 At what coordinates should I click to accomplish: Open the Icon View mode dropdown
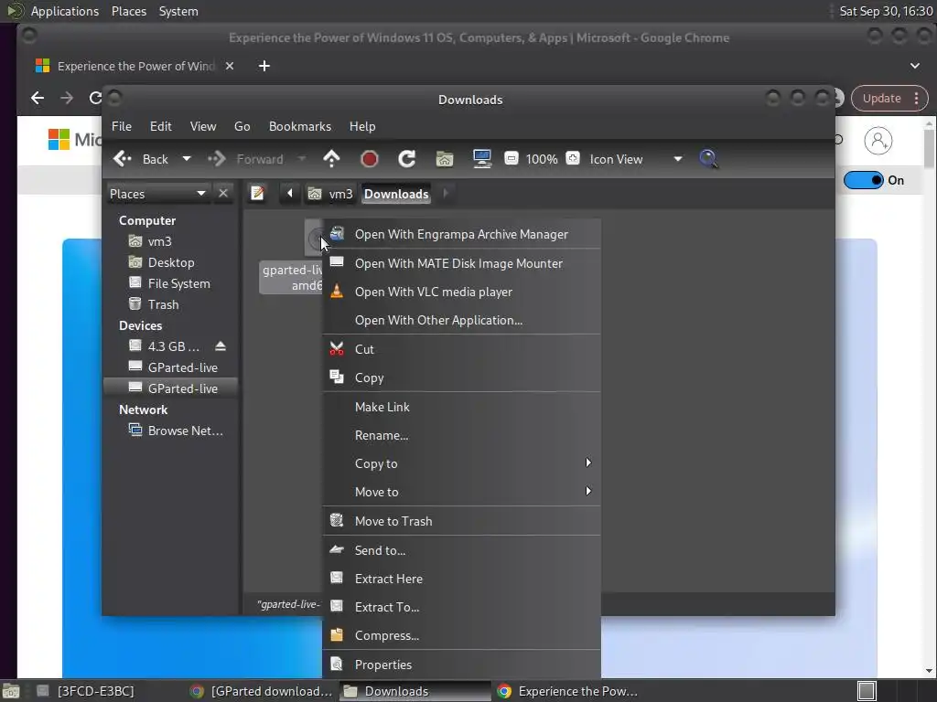[636, 159]
